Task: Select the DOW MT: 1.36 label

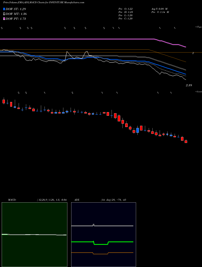Action: point(16,14)
